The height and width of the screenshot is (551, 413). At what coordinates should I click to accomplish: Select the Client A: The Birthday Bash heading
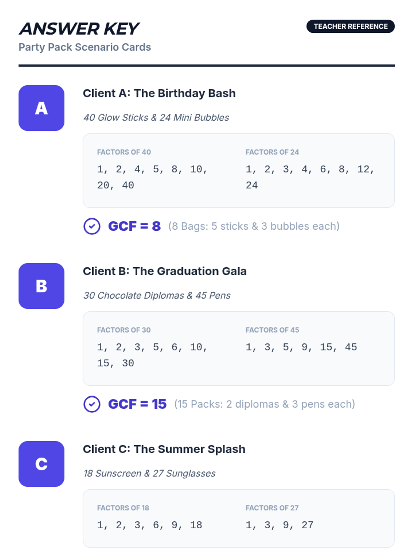coord(159,93)
